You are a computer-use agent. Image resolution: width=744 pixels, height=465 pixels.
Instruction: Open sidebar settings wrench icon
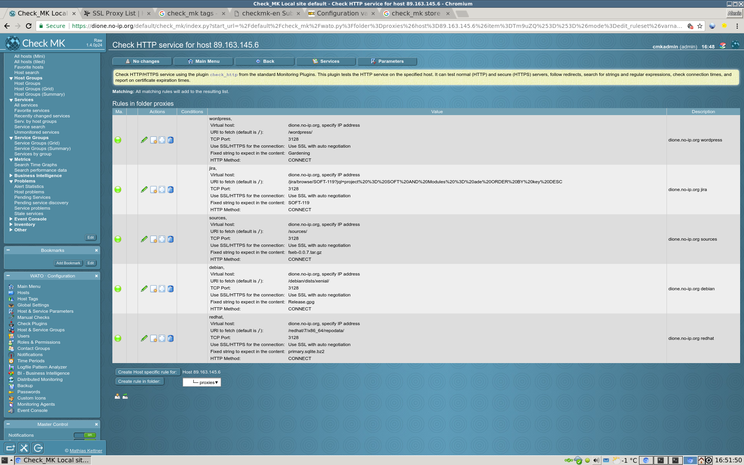(24, 448)
